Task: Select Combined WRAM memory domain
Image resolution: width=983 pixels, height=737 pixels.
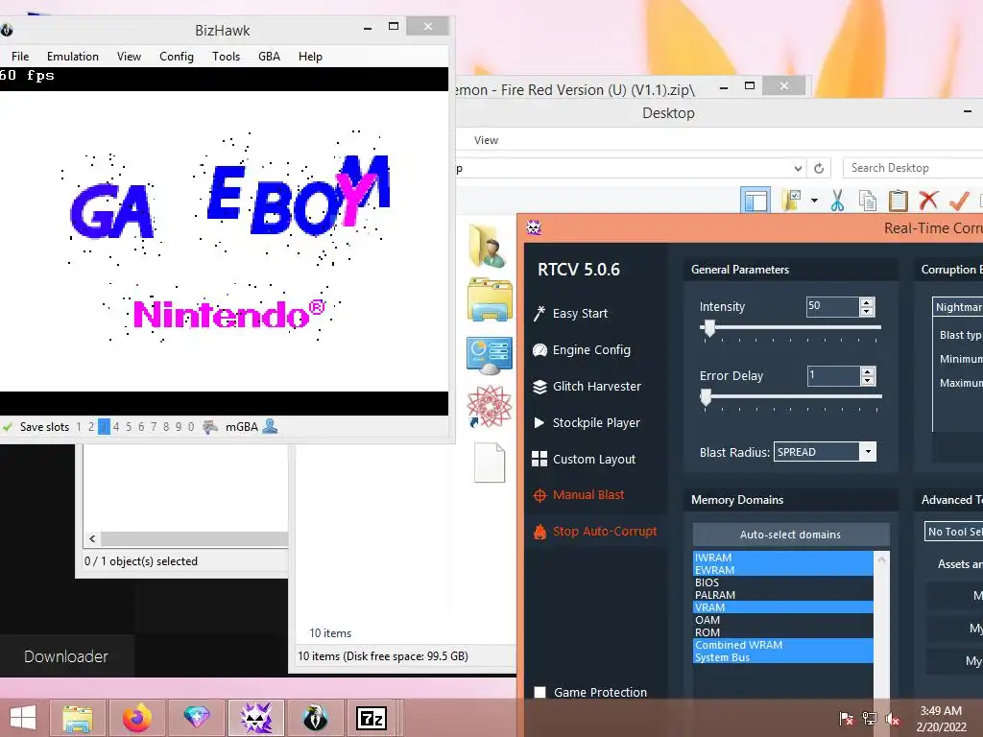Action: click(x=782, y=645)
